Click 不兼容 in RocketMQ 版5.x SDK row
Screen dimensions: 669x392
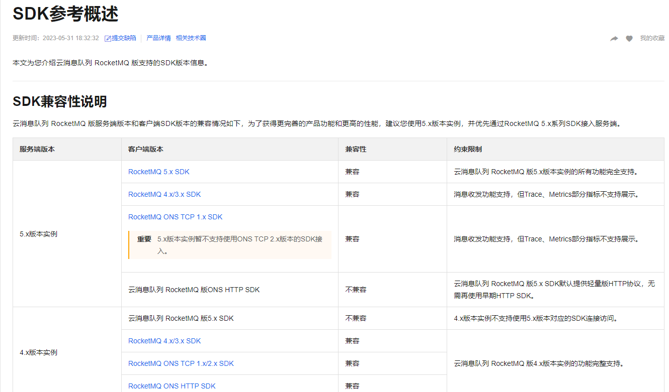pos(356,318)
